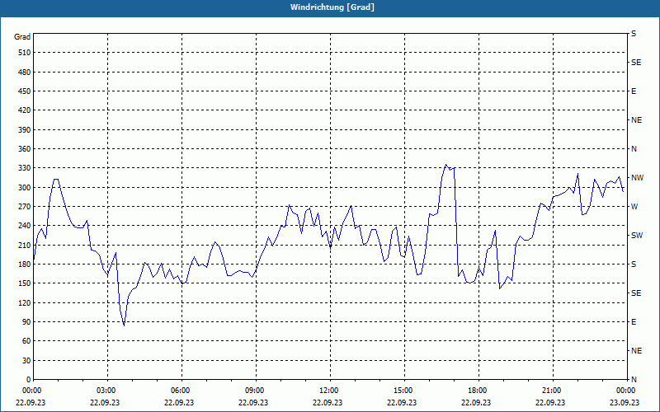Image resolution: width=660 pixels, height=412 pixels.
Task: Click the 15:00 time axis label
Action: point(403,391)
